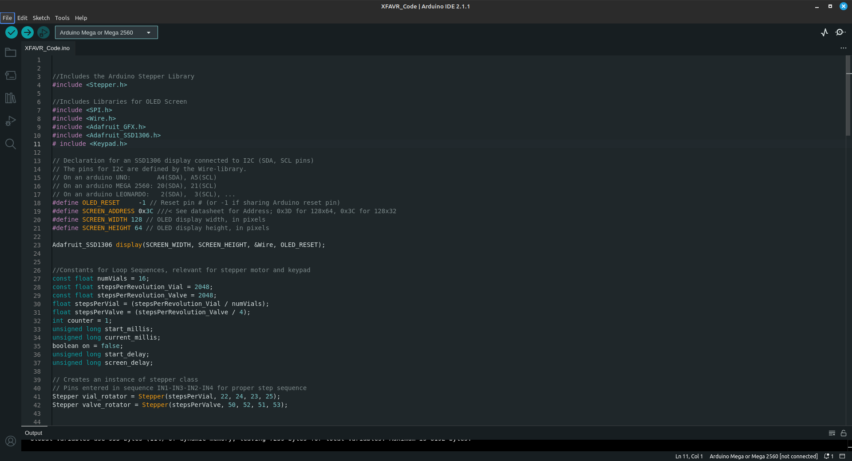The height and width of the screenshot is (461, 852).
Task: Select the XFAVR_Code.ino tab
Action: pyautogui.click(x=47, y=48)
